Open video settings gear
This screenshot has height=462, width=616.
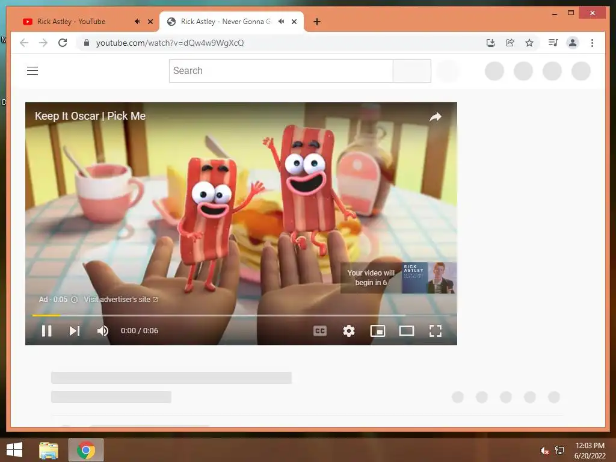(348, 331)
